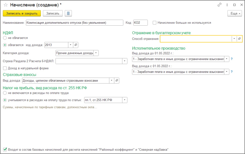Add form to favorites with star icon
This screenshot has width=245, height=154.
coord(6,5)
